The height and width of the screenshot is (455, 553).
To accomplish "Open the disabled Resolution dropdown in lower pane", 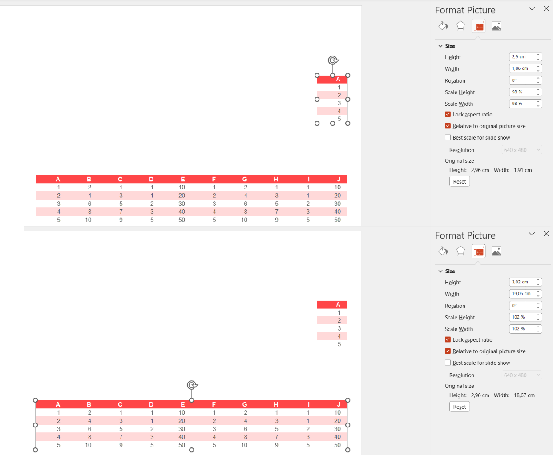I will (522, 375).
